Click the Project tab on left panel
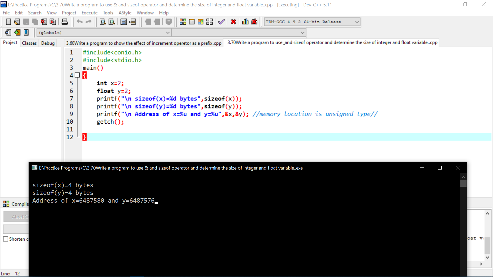The image size is (493, 277). [10, 43]
